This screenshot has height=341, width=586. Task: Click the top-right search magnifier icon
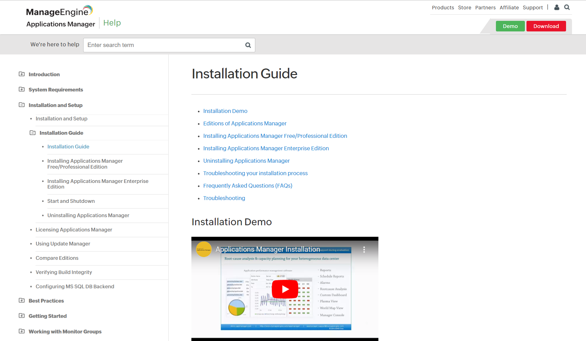(567, 7)
